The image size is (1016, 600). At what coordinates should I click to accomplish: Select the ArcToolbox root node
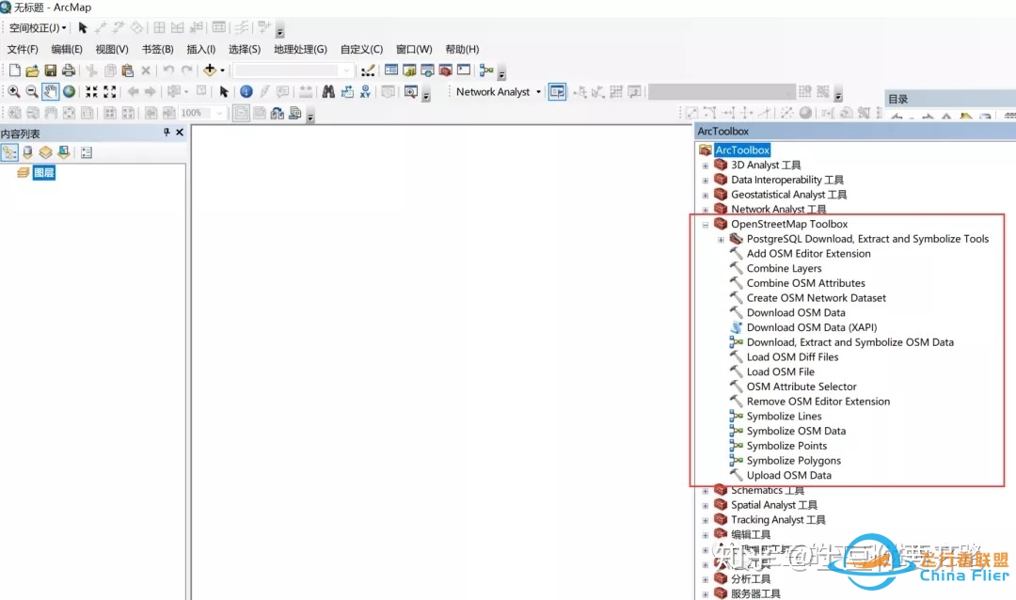(742, 150)
